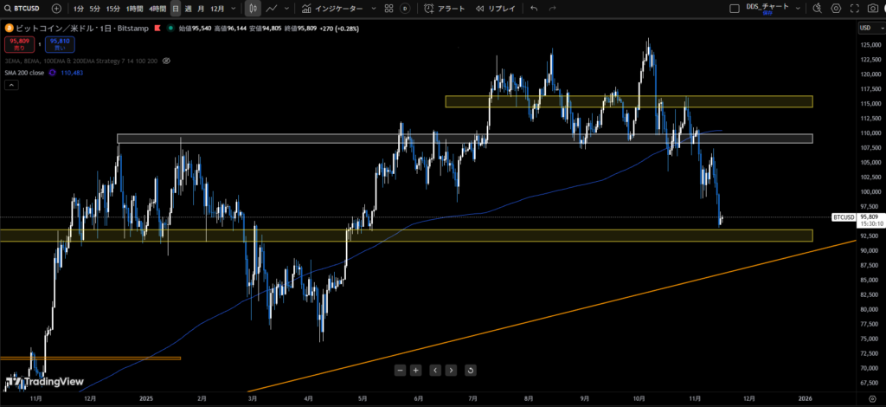Reset the chart view
The image size is (886, 407).
470,371
